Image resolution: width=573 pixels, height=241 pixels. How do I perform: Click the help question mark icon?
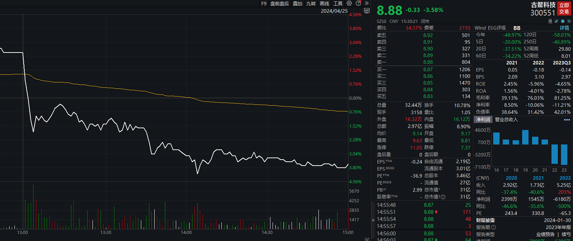[x=358, y=3]
